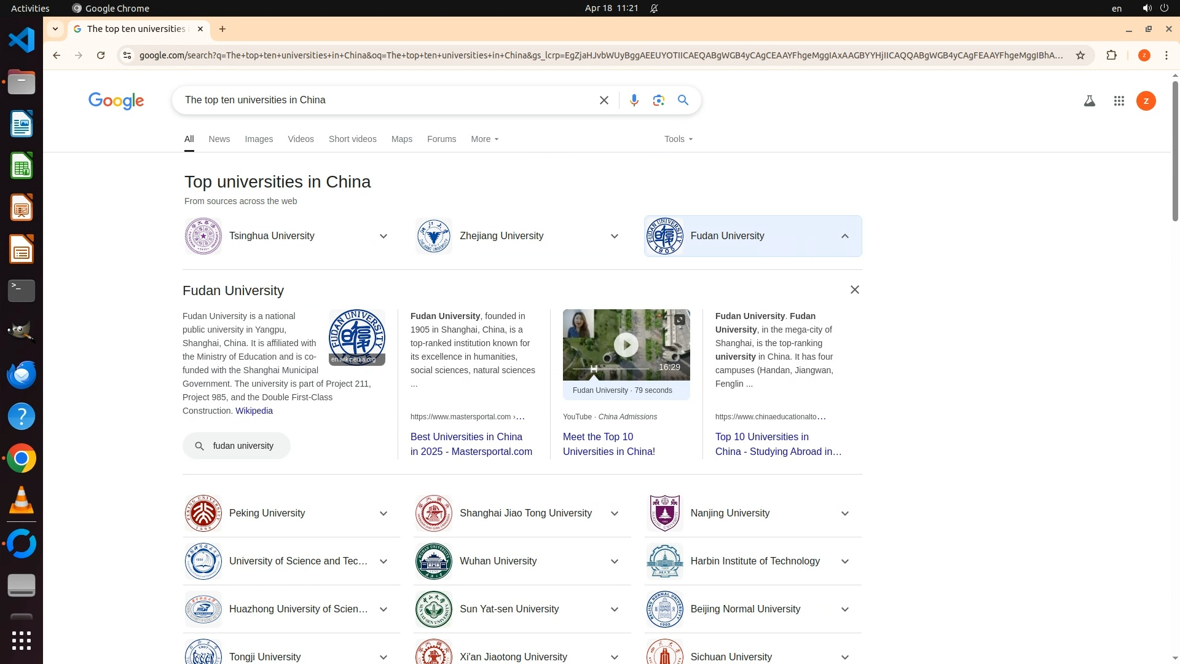Collapse the Fudan University card
Screen dimensions: 1180x664
844,236
